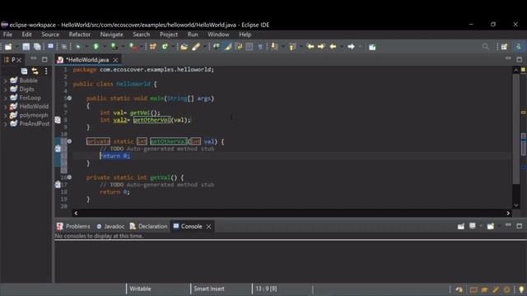Click the Run external tools icon
This screenshot has height=296, width=527.
pyautogui.click(x=133, y=47)
